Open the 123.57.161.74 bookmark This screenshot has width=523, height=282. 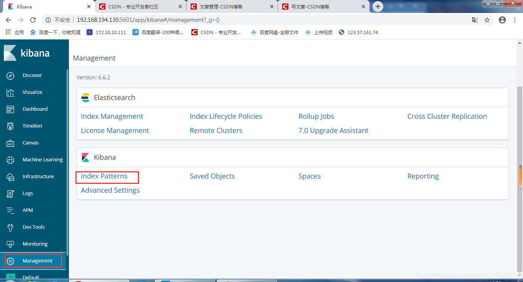pyautogui.click(x=358, y=32)
